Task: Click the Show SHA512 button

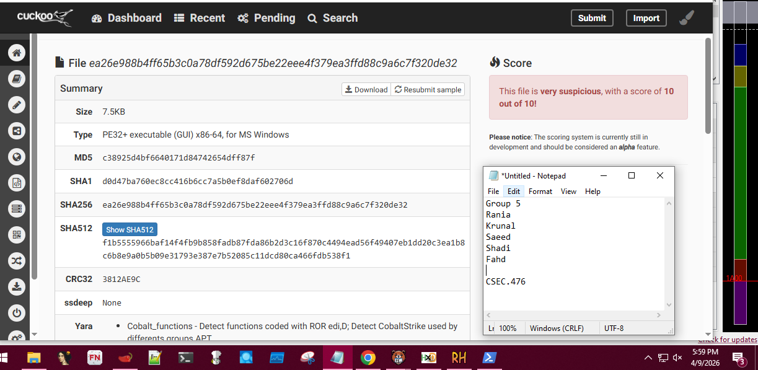Action: (x=130, y=229)
